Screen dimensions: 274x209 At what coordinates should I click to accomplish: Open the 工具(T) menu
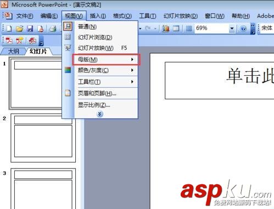(x=148, y=16)
